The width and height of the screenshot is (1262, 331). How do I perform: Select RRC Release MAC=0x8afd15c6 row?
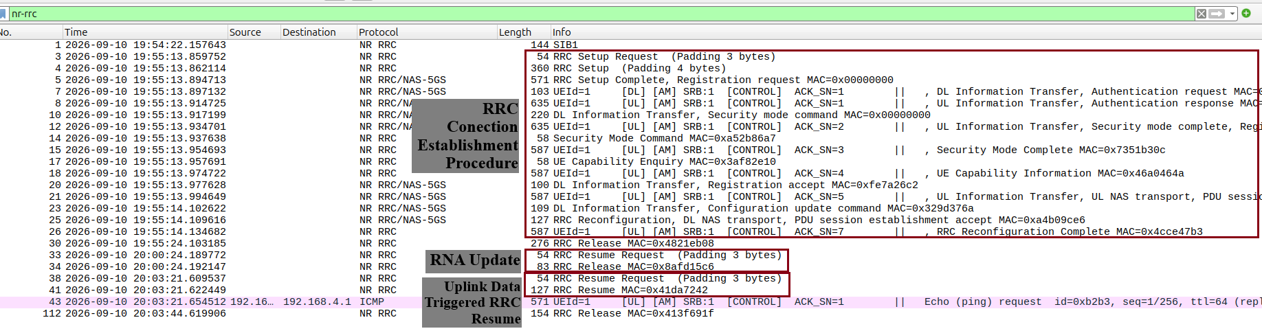631,267
